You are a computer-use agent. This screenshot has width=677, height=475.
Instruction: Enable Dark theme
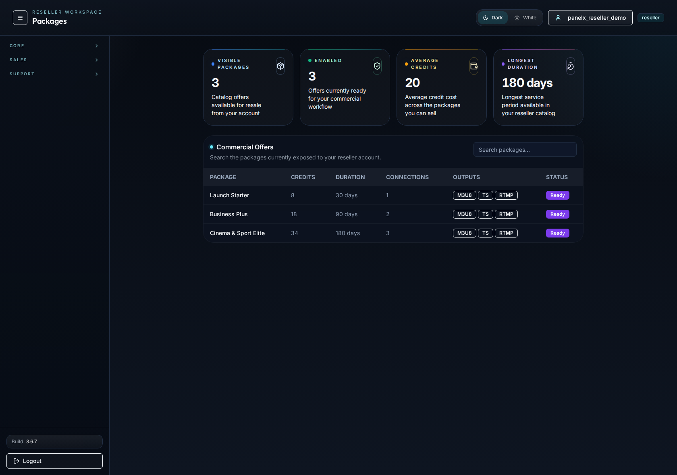(x=492, y=18)
